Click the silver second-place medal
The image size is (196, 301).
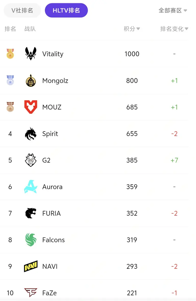click(x=10, y=80)
